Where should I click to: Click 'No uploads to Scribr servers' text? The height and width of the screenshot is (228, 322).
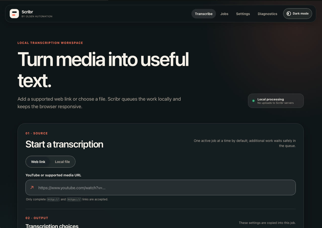(x=275, y=103)
